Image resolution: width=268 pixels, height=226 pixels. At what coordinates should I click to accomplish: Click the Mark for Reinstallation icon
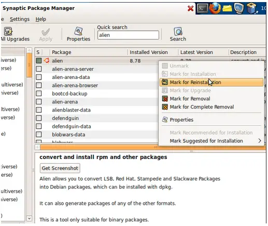tap(165, 82)
